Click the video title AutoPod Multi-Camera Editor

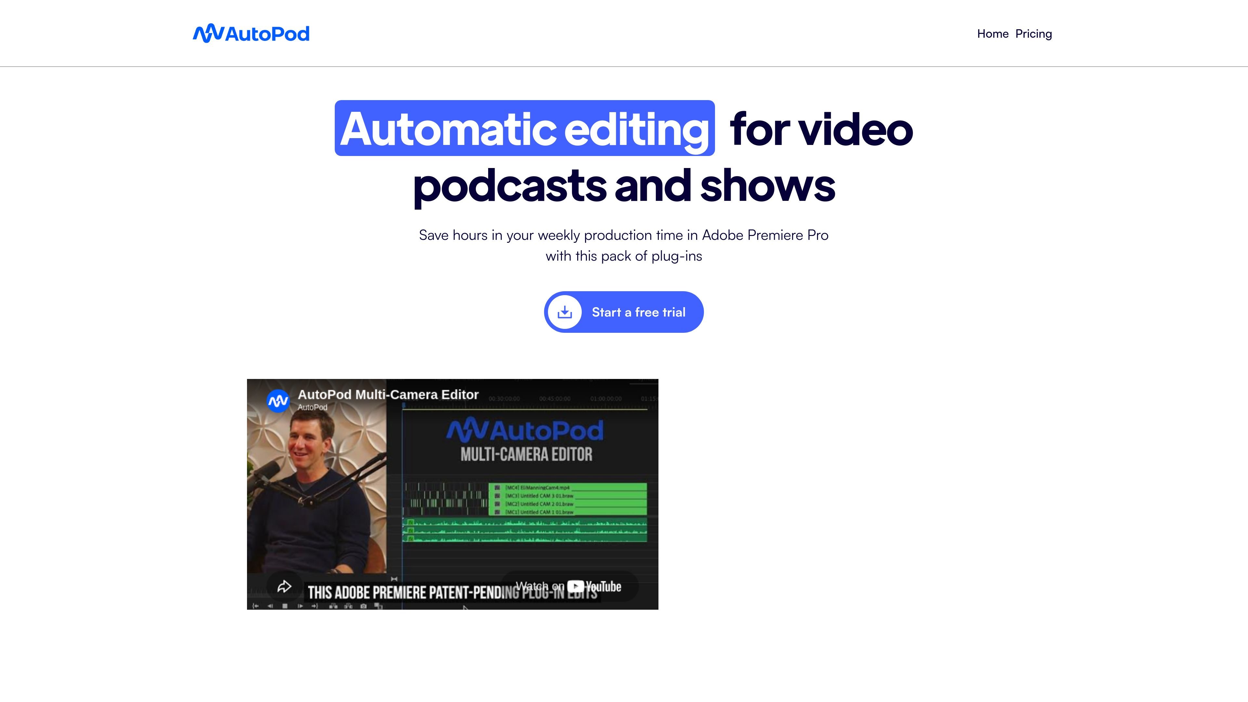(x=388, y=394)
